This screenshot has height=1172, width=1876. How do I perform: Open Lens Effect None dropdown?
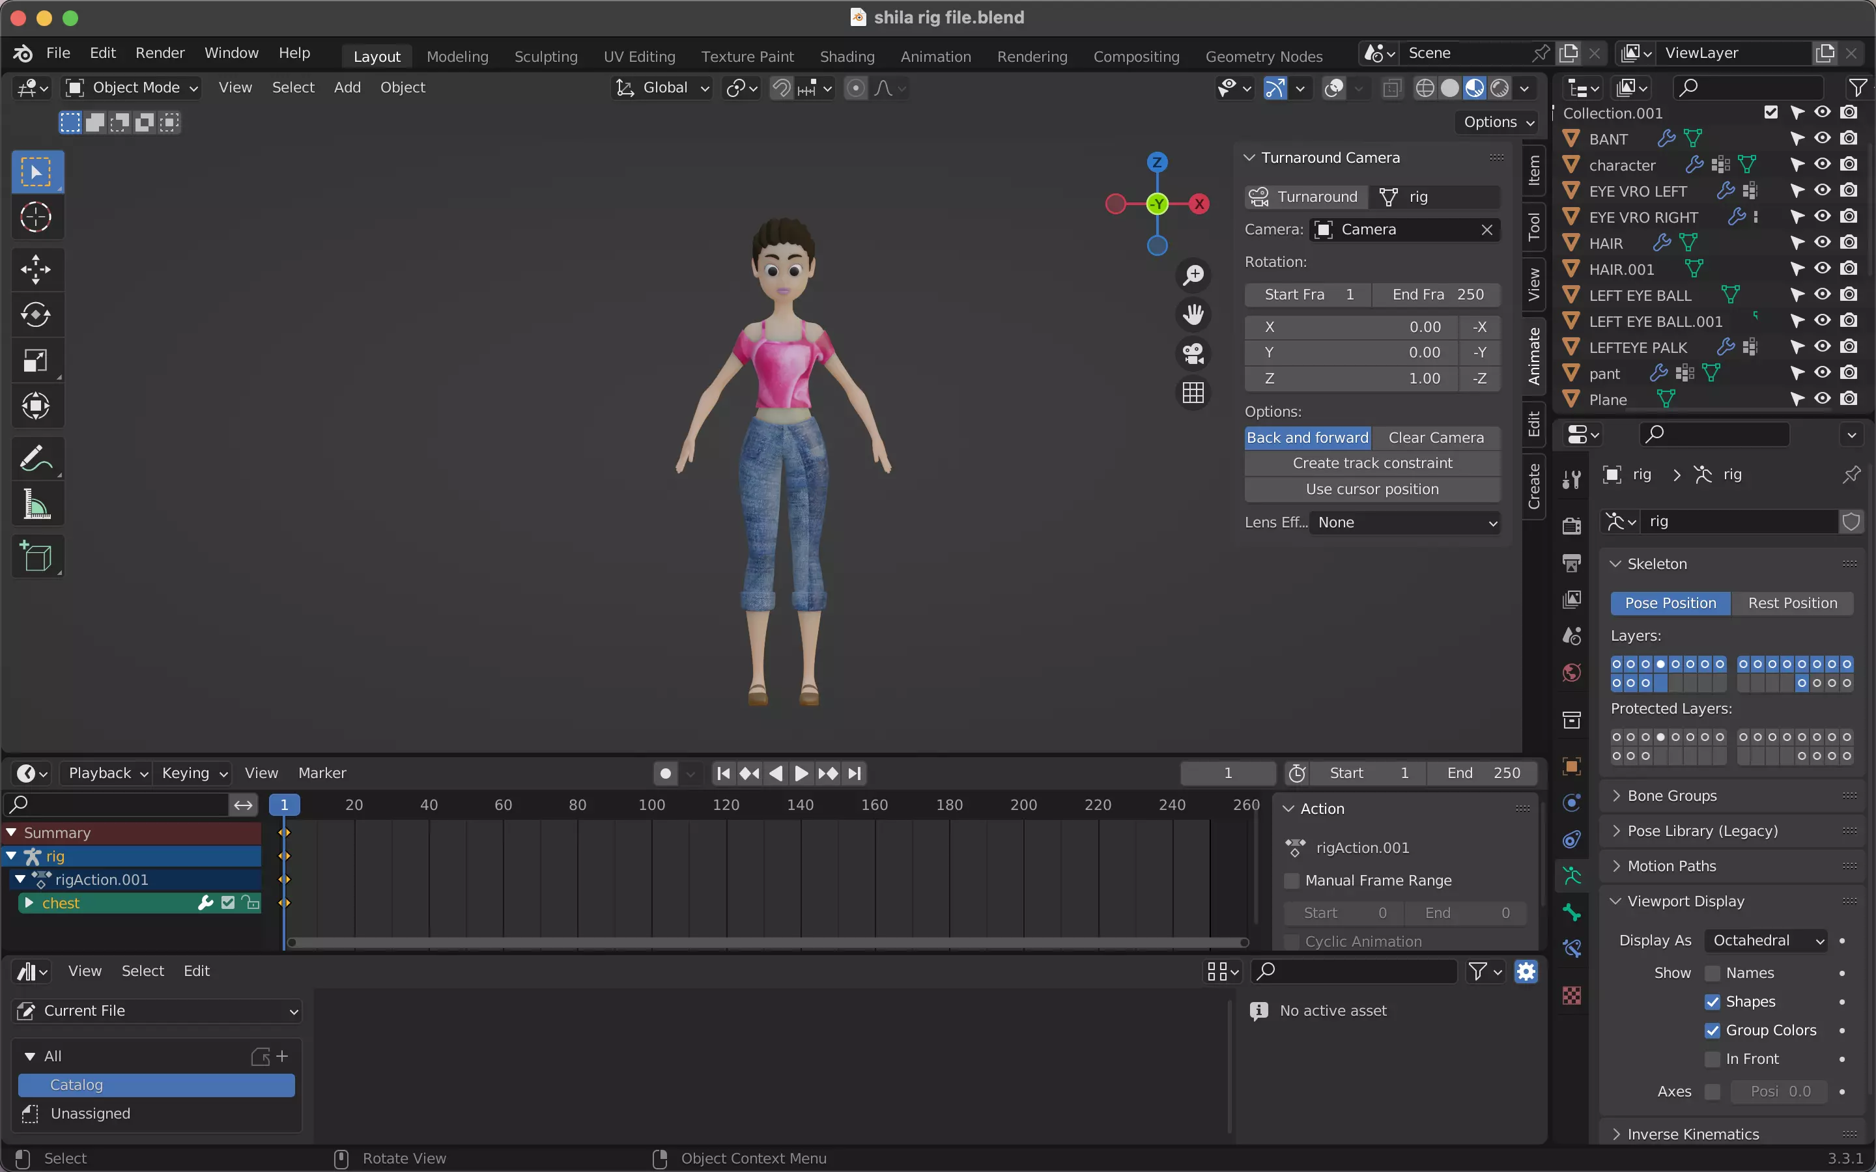coord(1404,522)
